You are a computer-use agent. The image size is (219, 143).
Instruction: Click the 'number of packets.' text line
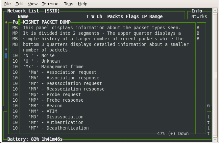click(47, 50)
